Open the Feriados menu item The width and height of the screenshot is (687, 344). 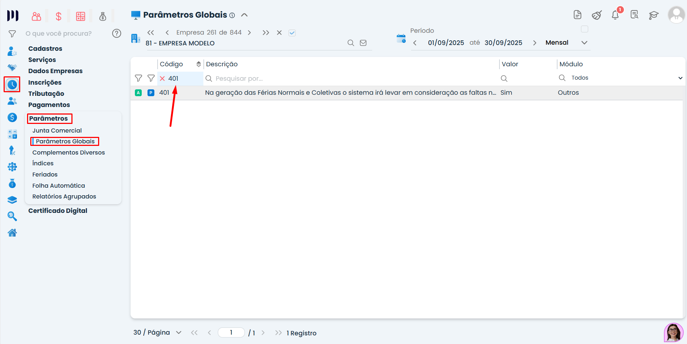(x=45, y=174)
